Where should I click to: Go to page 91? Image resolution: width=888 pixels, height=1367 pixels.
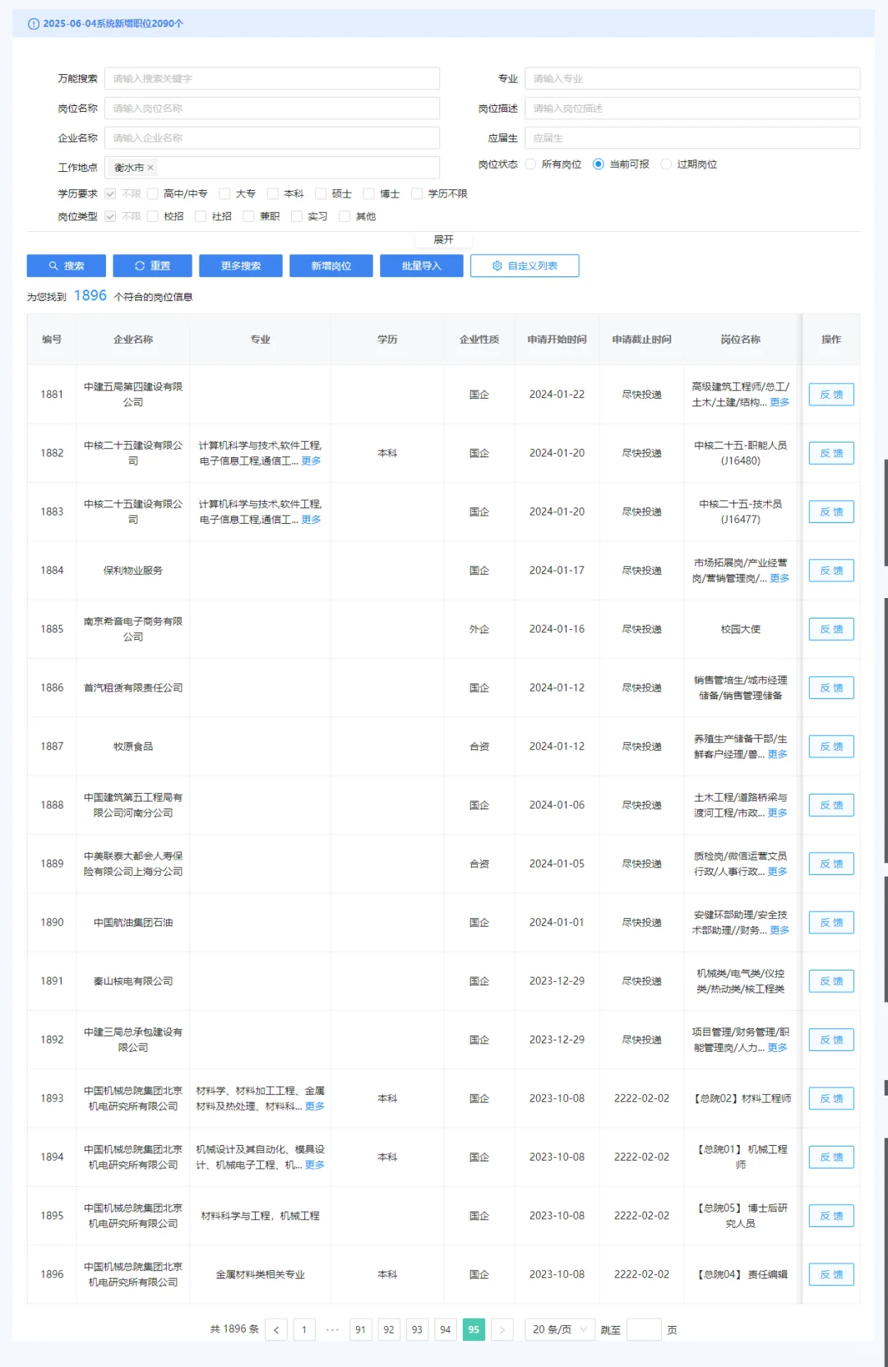360,1330
